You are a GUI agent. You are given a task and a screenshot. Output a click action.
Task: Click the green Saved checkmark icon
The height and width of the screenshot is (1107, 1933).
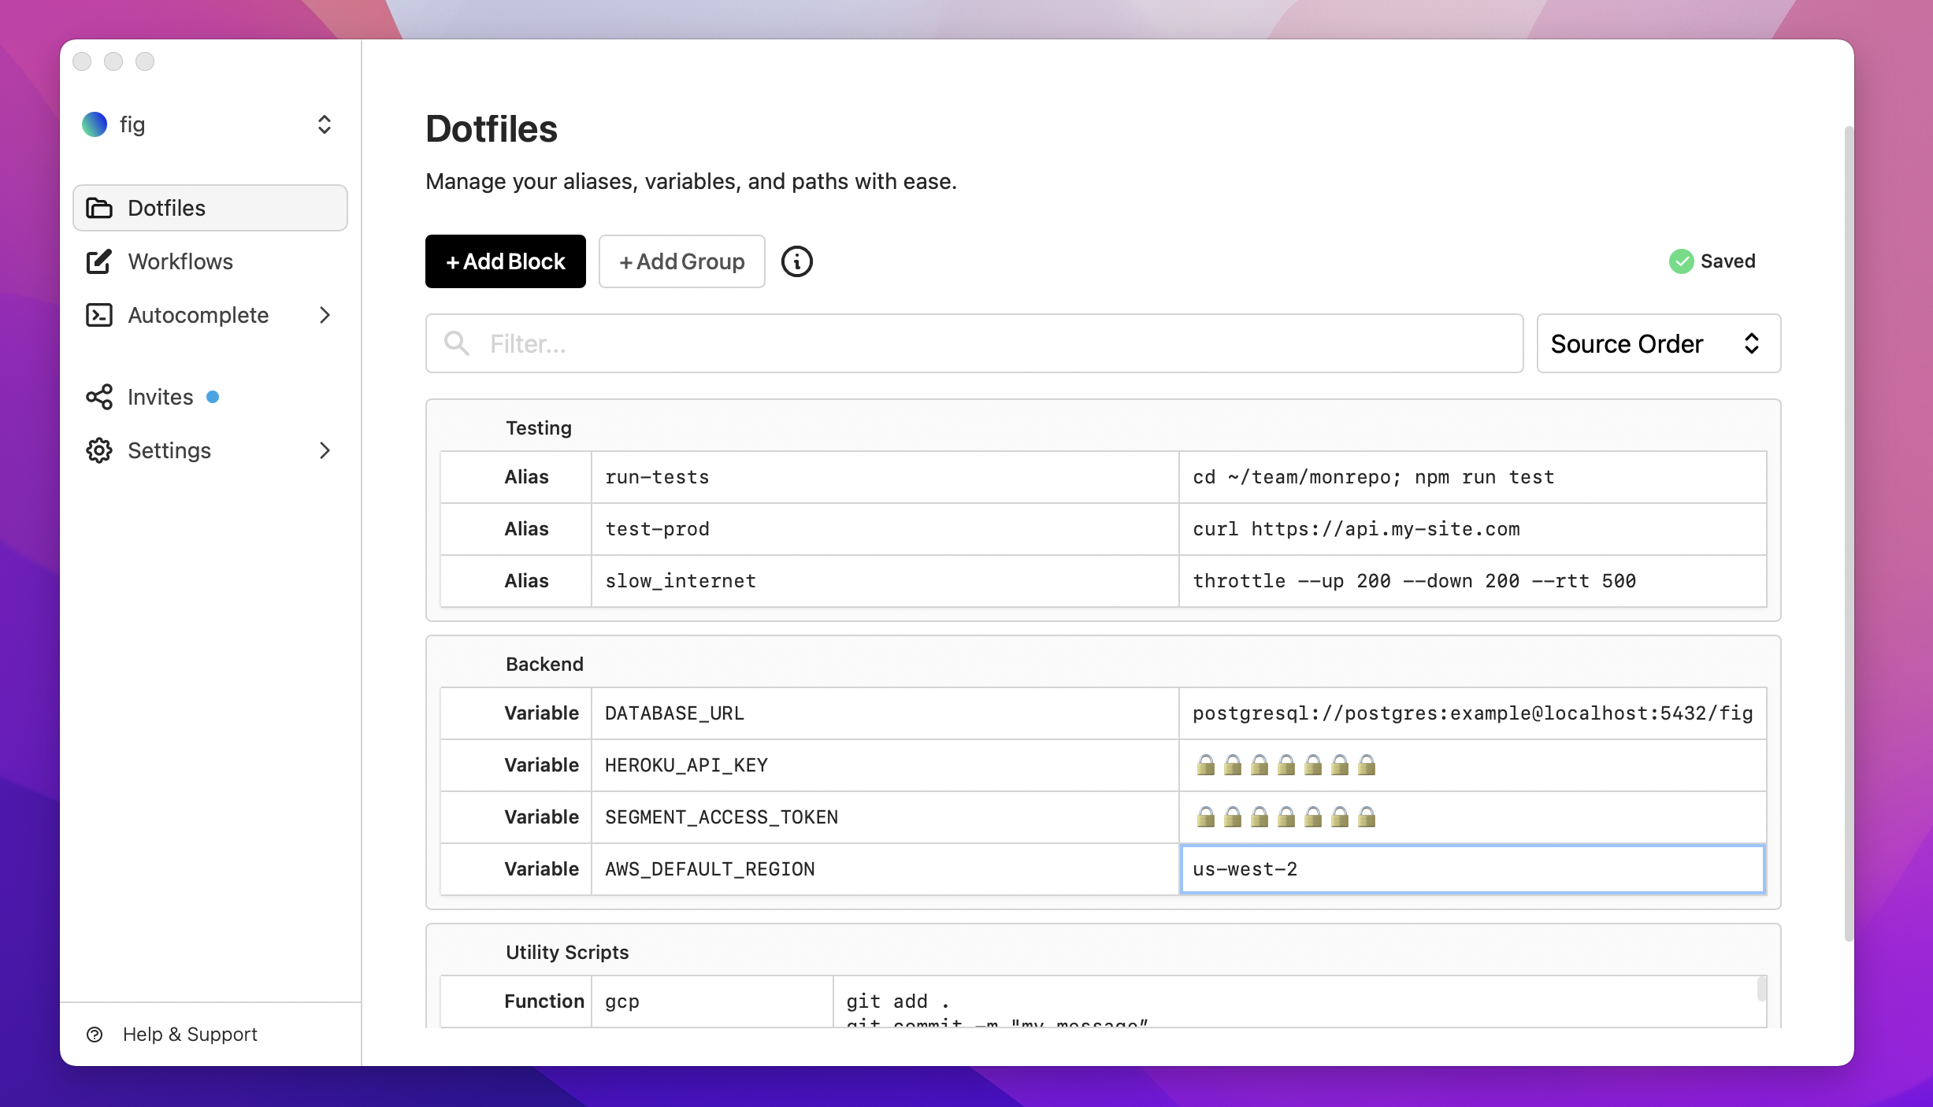(x=1681, y=261)
